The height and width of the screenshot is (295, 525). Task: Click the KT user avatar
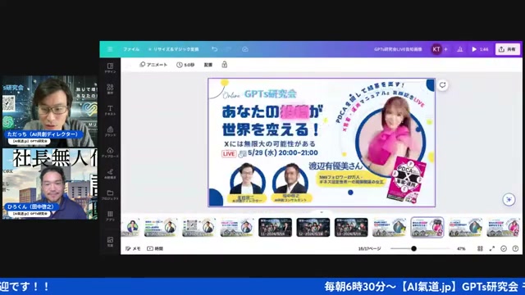[x=436, y=49]
